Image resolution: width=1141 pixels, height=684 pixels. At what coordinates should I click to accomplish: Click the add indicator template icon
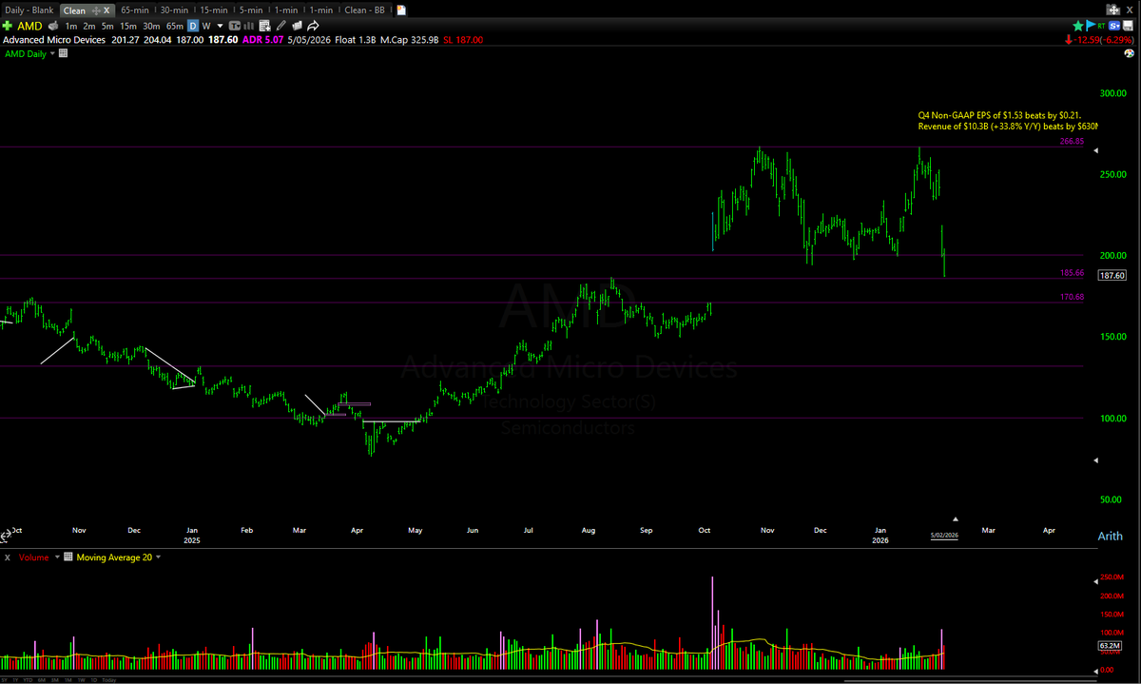[264, 26]
